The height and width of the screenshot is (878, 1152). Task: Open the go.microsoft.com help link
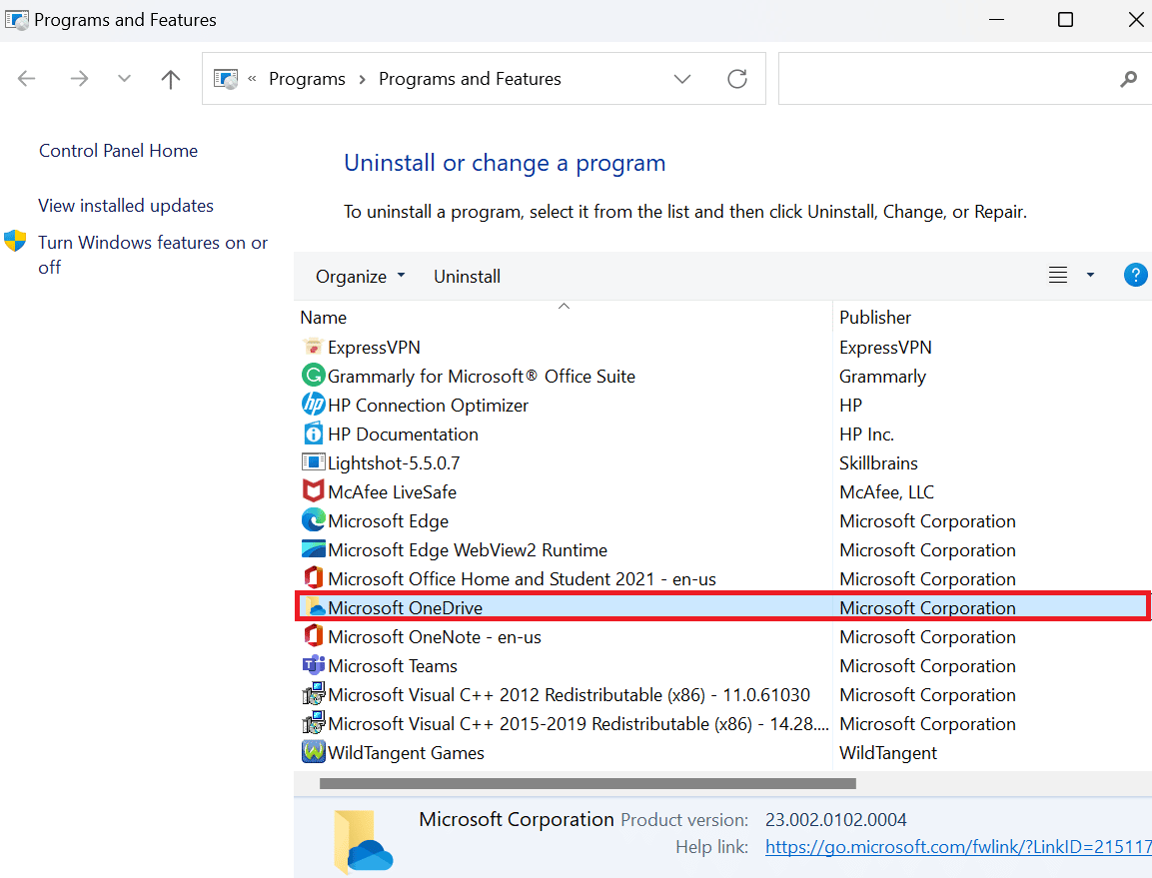[x=958, y=846]
